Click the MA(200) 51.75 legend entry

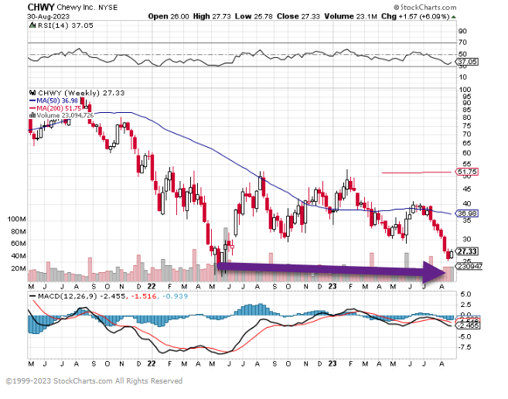coord(59,108)
